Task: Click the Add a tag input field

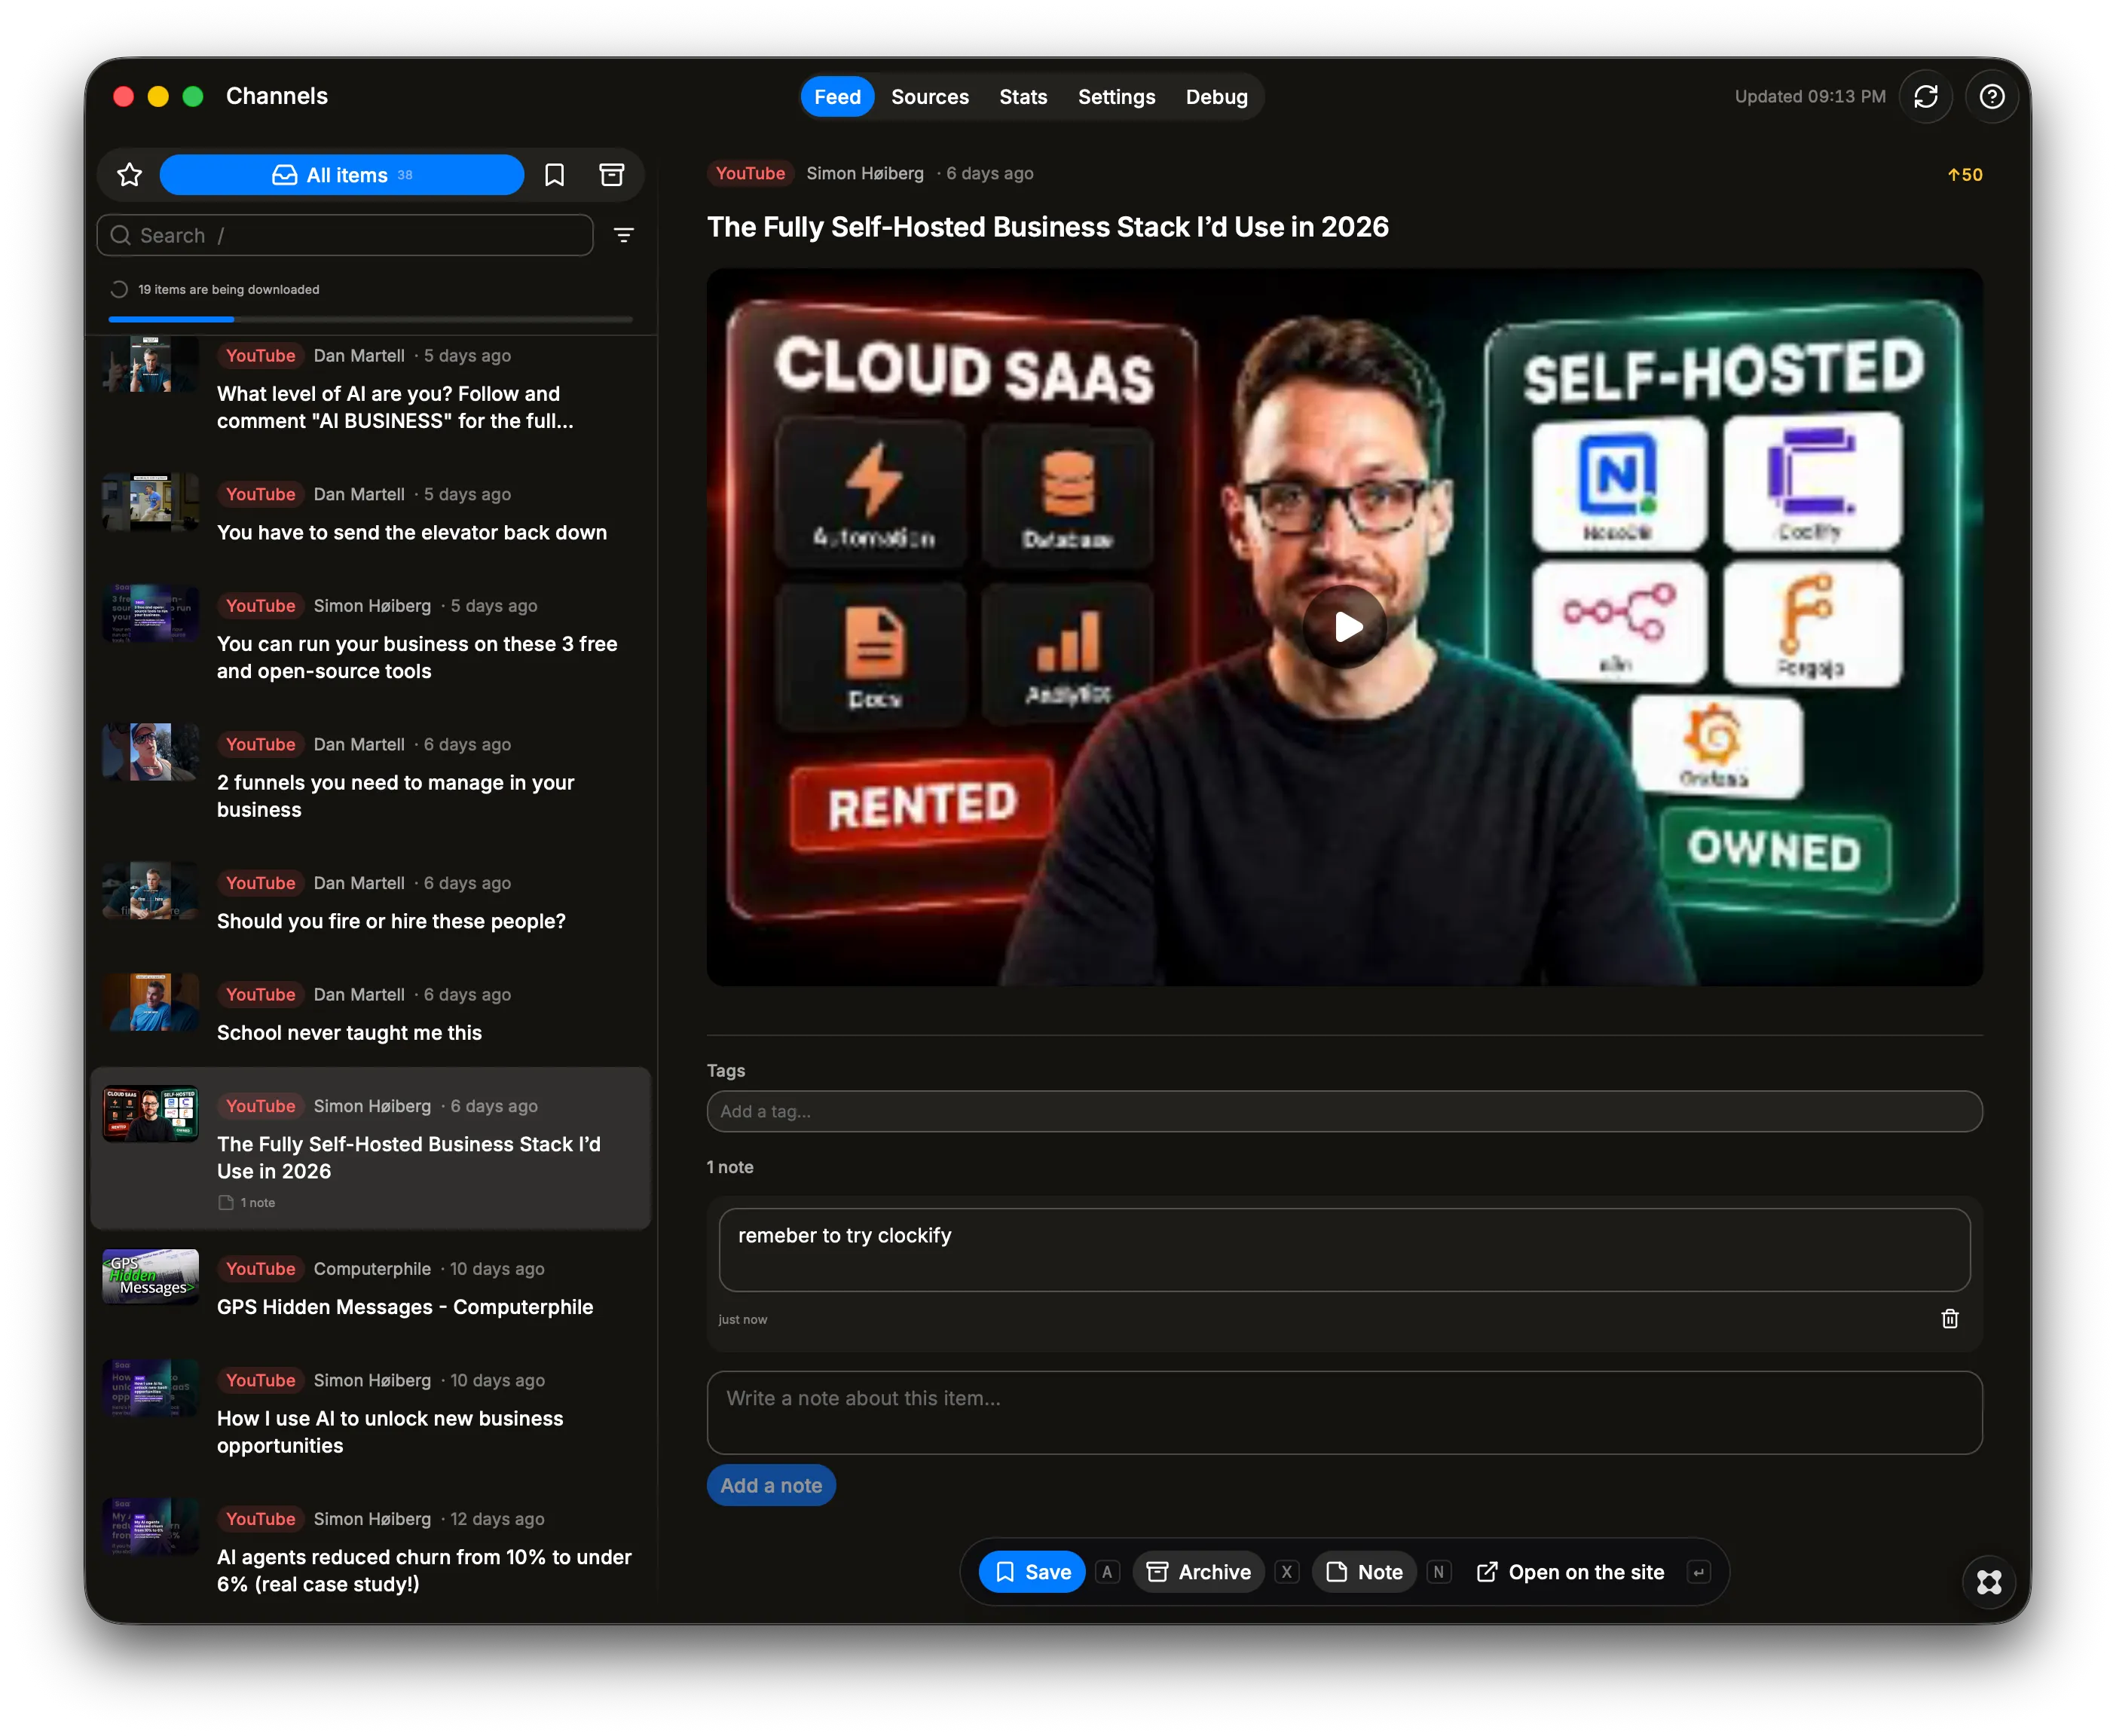Action: (1344, 1112)
